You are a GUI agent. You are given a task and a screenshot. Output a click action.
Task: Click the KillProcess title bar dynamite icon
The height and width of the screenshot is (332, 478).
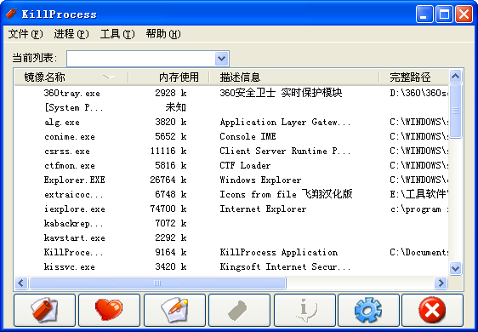coord(11,14)
